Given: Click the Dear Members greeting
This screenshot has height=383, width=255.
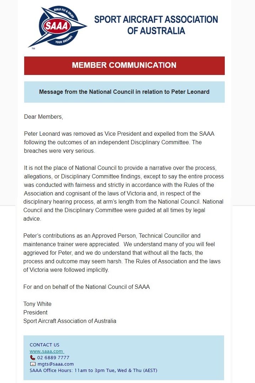Looking at the screenshot, I should pyautogui.click(x=43, y=117).
